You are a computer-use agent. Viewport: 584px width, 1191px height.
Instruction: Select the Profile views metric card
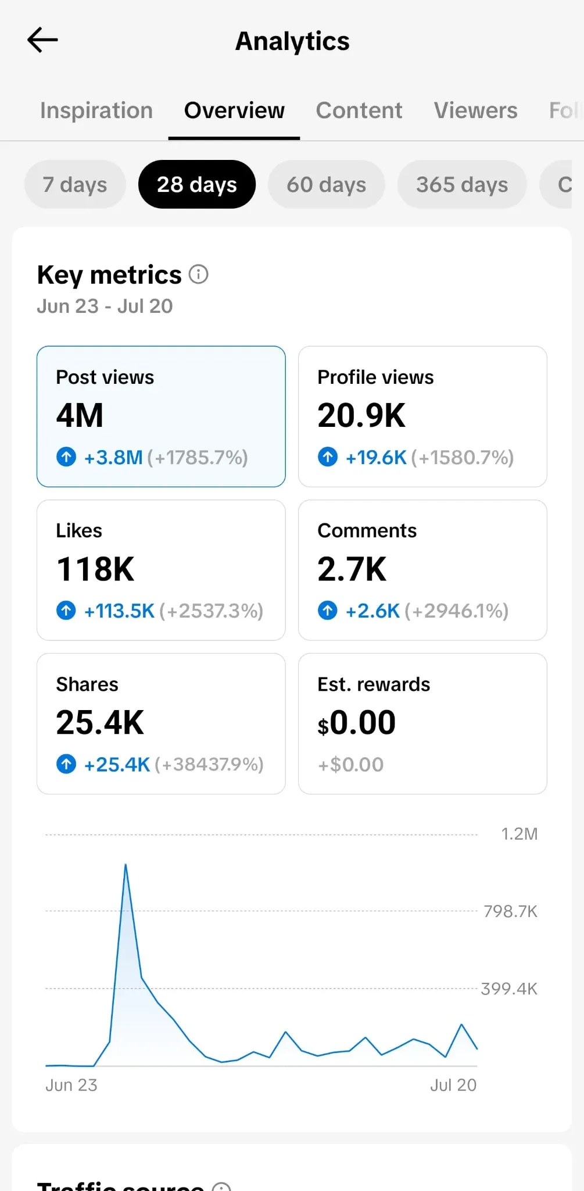422,416
